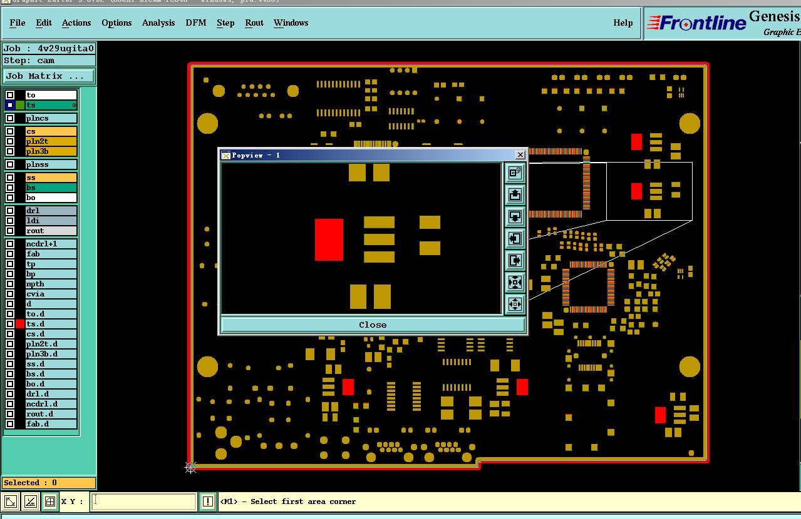
Task: Open the DFM menu
Action: pyautogui.click(x=196, y=23)
